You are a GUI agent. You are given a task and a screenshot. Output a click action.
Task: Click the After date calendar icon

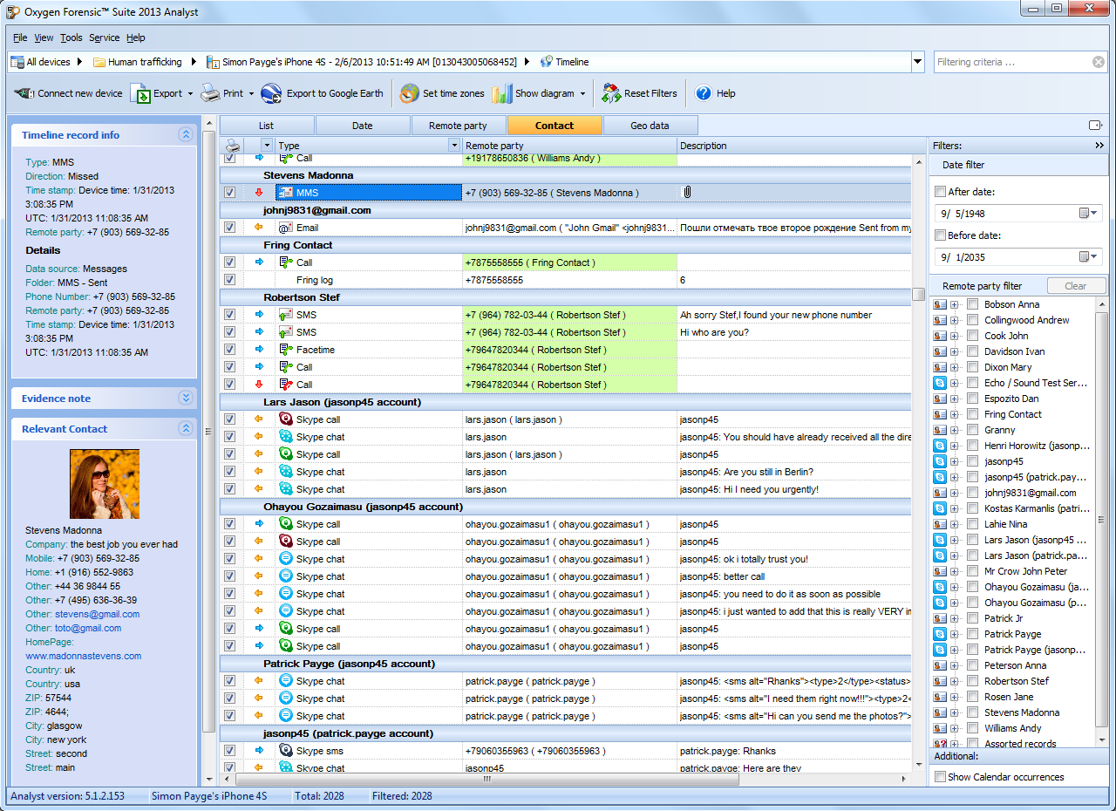click(x=1090, y=213)
